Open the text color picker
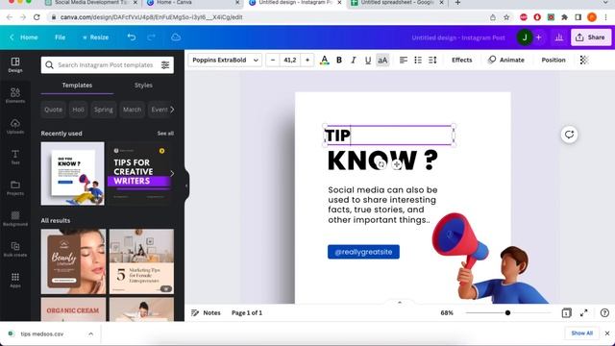Screen dimensions: 615x346 point(325,60)
